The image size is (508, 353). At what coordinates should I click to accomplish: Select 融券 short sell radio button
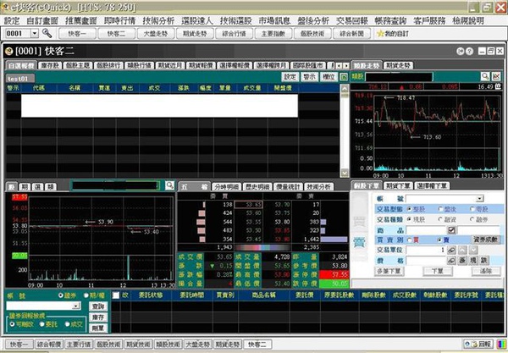472,219
